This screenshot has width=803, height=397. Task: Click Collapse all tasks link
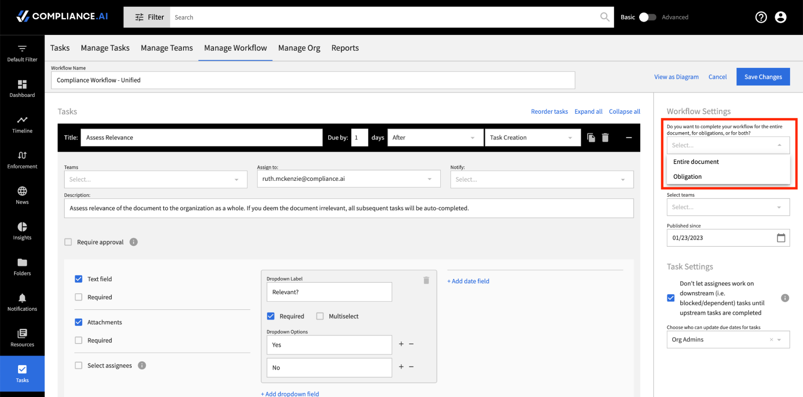pyautogui.click(x=624, y=111)
